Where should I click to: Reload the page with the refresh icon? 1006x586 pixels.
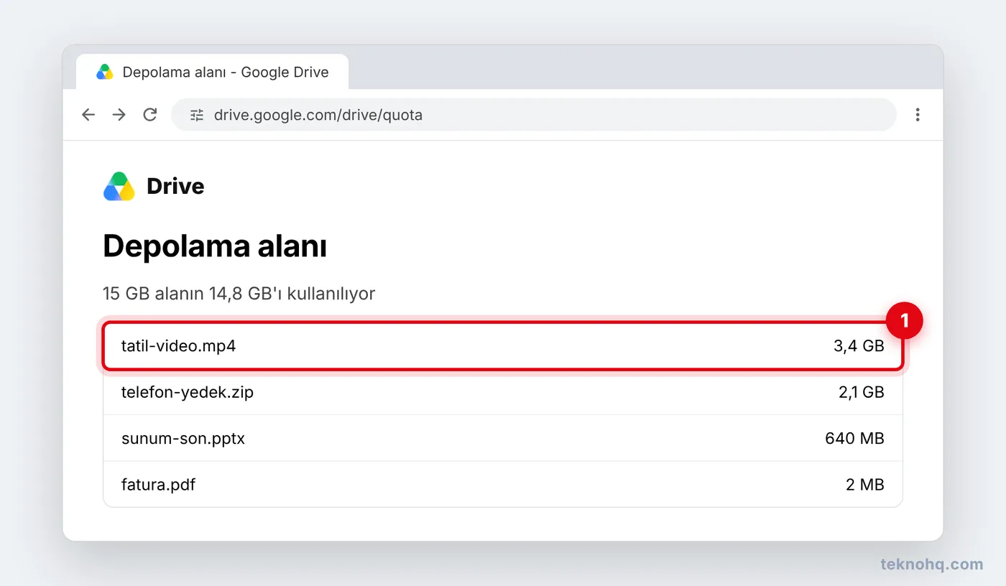150,115
